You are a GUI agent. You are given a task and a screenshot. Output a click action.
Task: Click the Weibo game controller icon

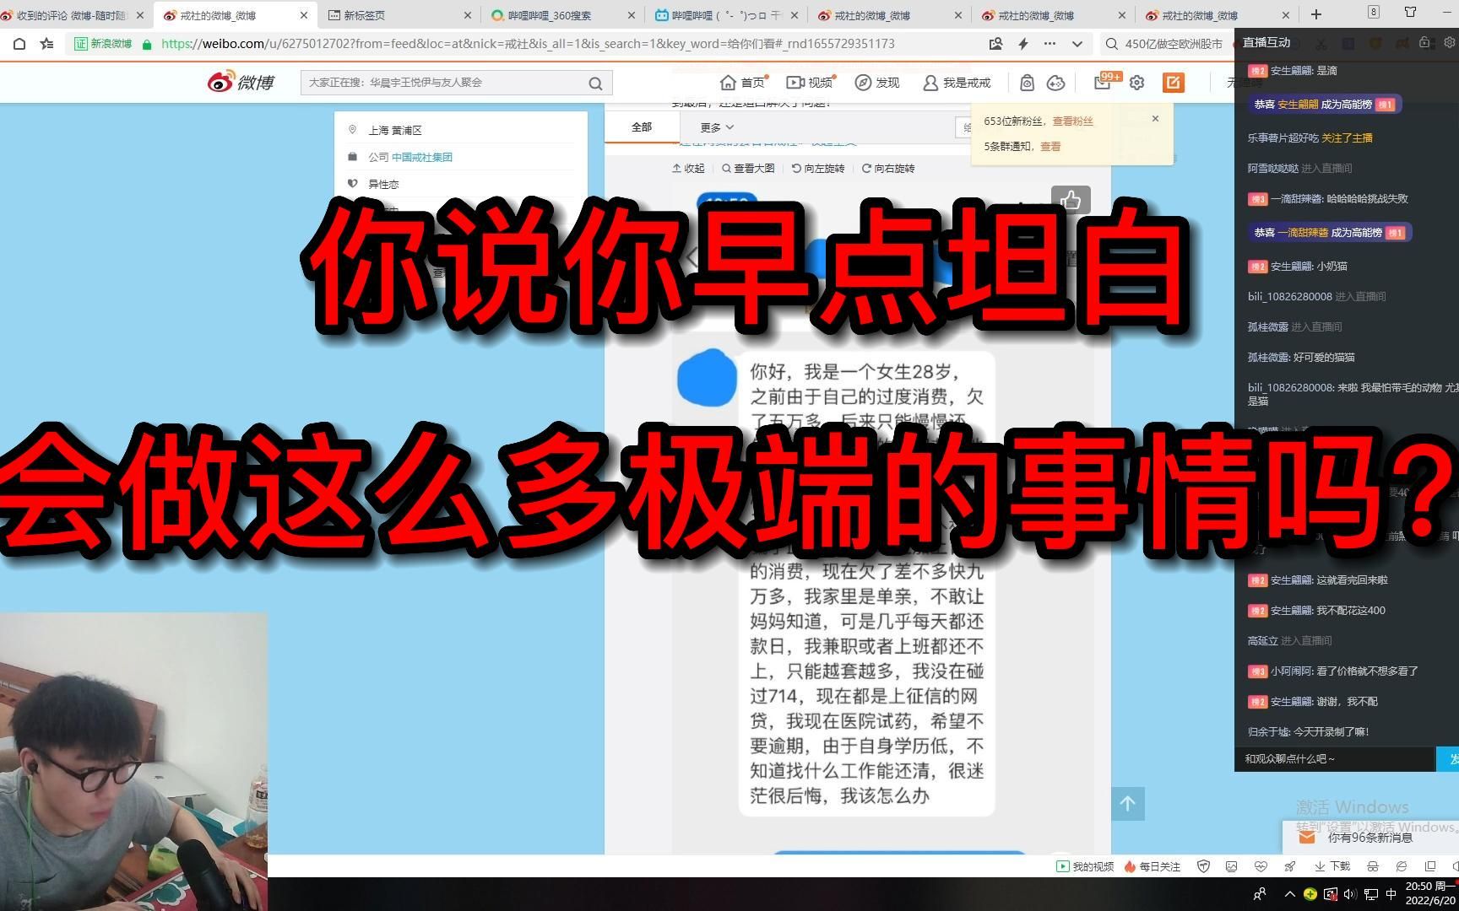click(x=1055, y=82)
